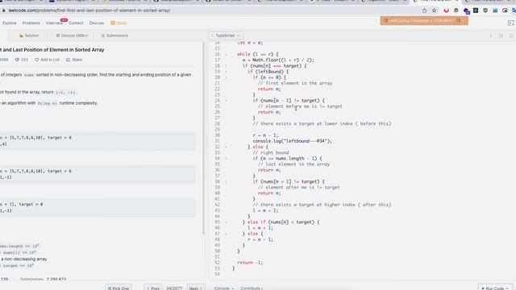
Task: Click the Run Code button
Action: pos(495,288)
